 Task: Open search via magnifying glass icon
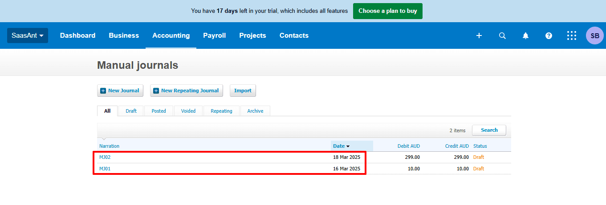tap(502, 36)
